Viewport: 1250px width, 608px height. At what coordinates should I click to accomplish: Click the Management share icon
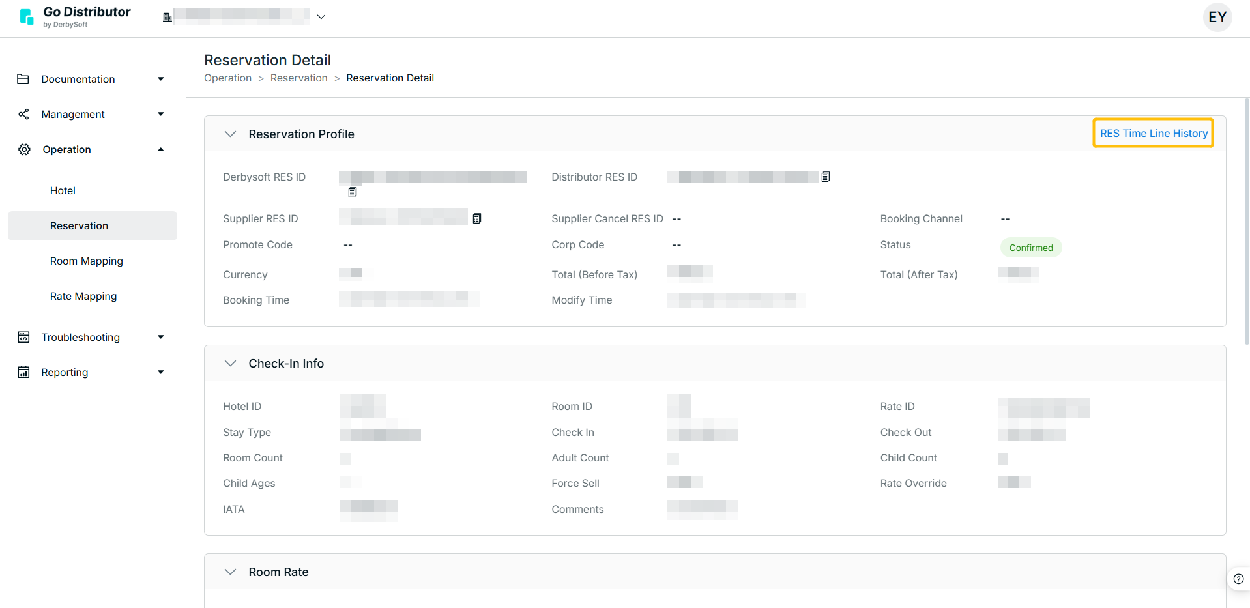point(23,114)
